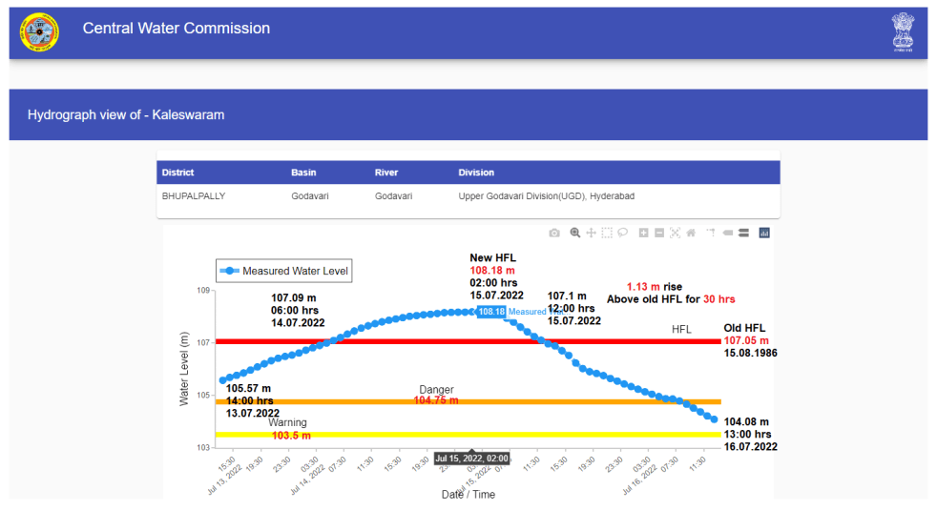This screenshot has width=937, height=510.
Task: Enable show closest data on hover
Action: pyautogui.click(x=727, y=233)
